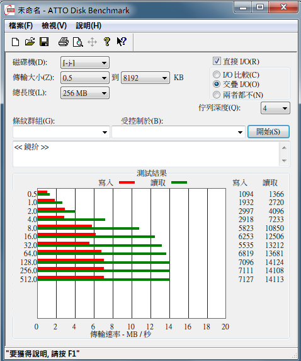
Task: Expand the 條紋群組(G) dropdown
Action: pos(61,132)
